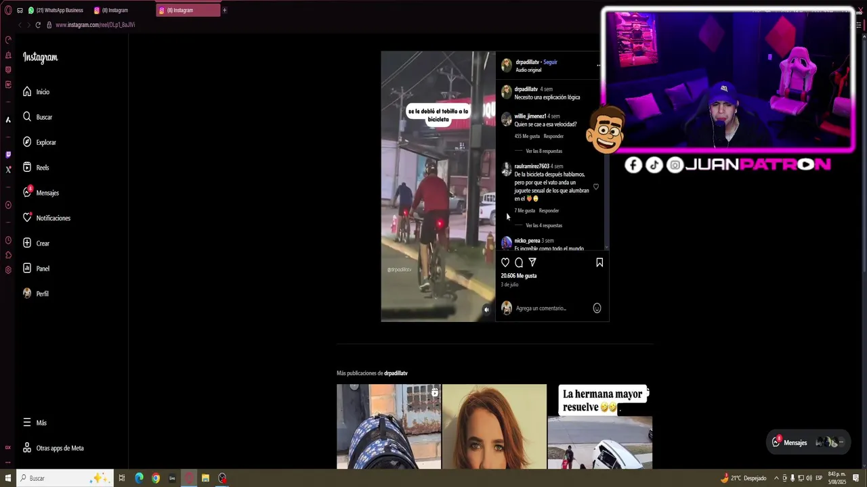Screen dimensions: 867x487
Task: Open Microsoft Edge from taskbar
Action: click(139, 478)
